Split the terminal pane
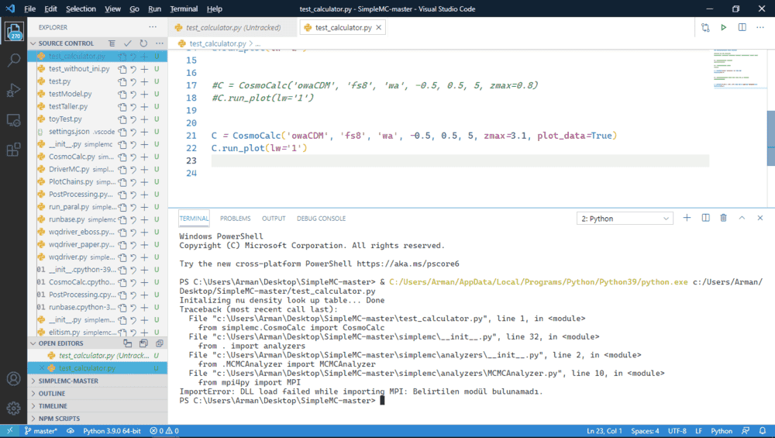This screenshot has height=438, width=775. (x=705, y=218)
